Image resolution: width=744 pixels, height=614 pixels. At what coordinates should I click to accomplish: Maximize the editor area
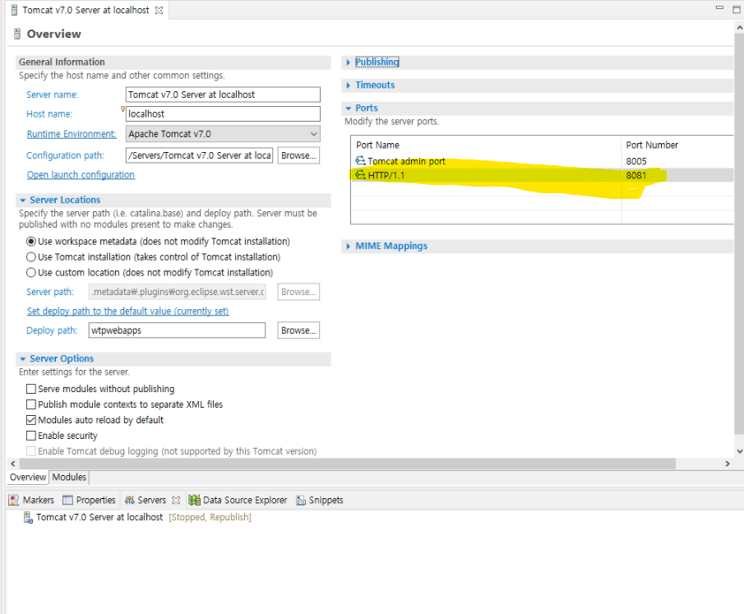pos(737,9)
